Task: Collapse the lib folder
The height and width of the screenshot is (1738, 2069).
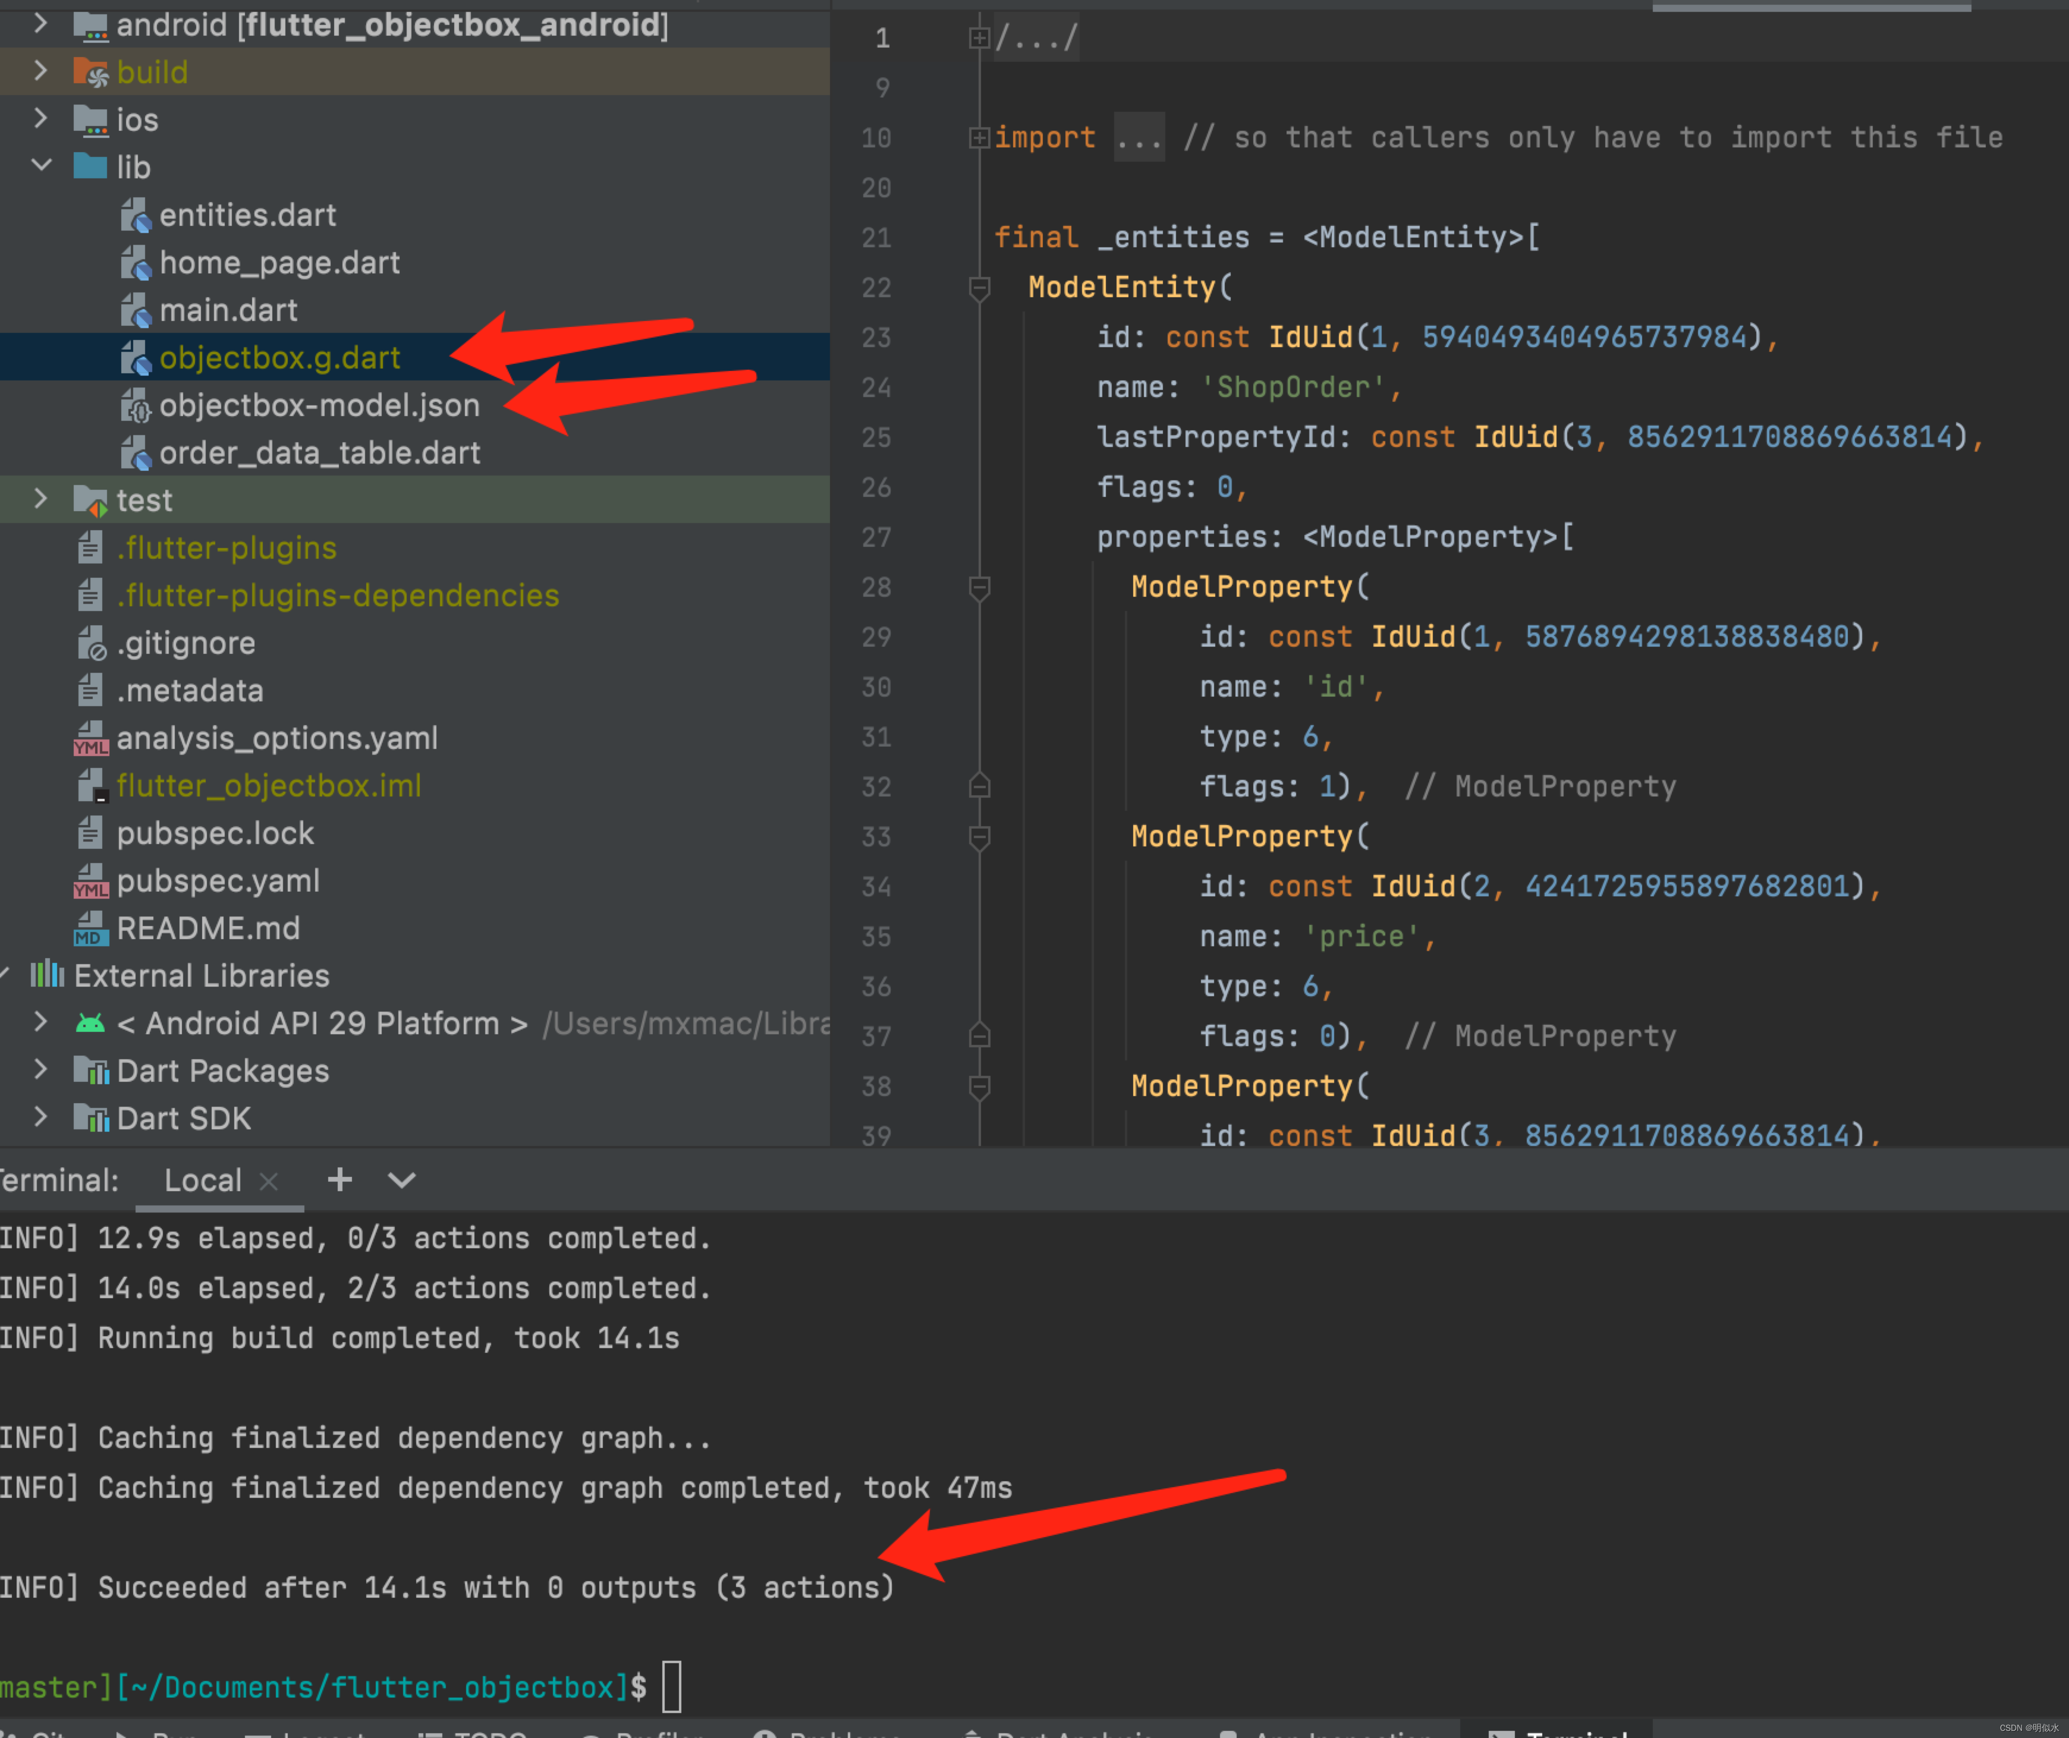Action: (40, 165)
